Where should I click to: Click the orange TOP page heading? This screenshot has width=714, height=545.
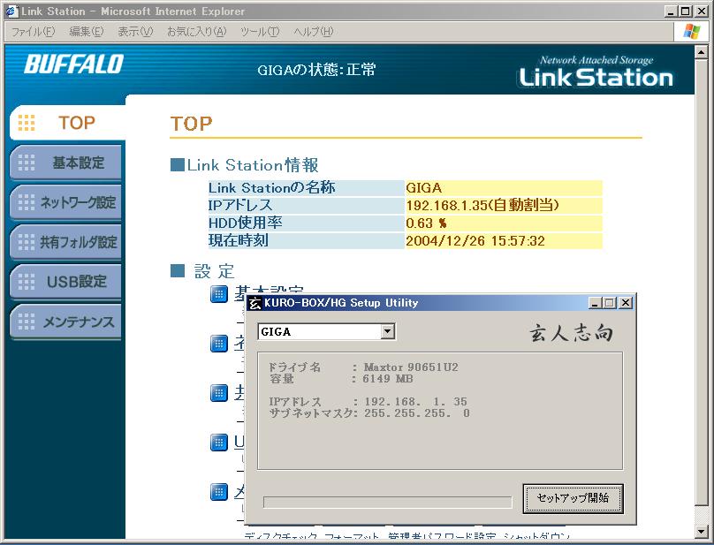[x=191, y=124]
